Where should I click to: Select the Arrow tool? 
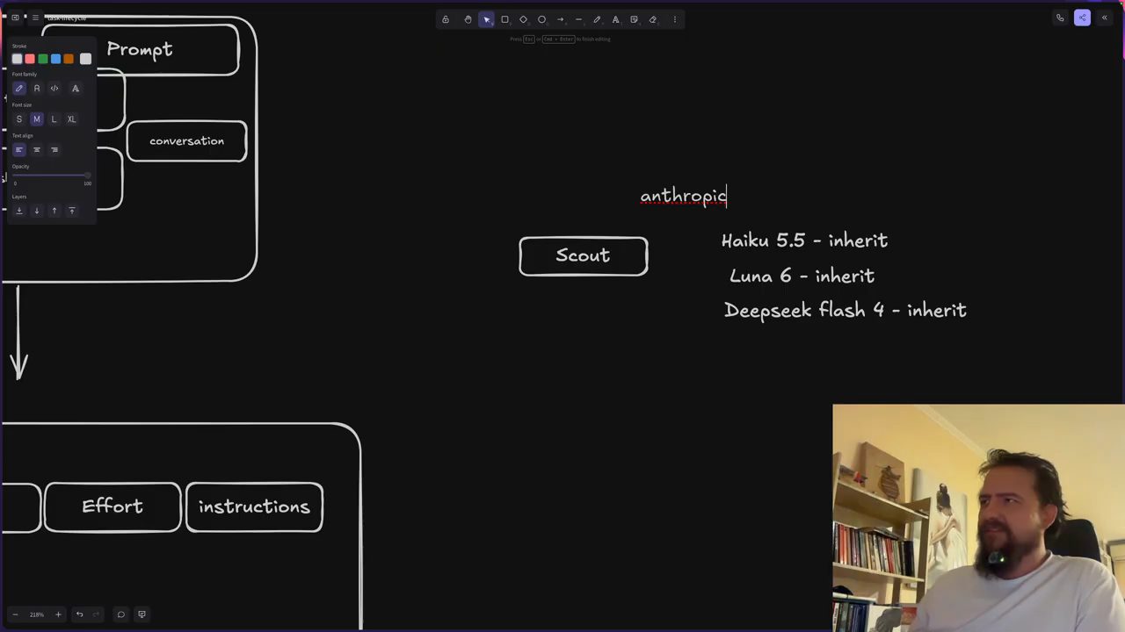[x=560, y=19]
